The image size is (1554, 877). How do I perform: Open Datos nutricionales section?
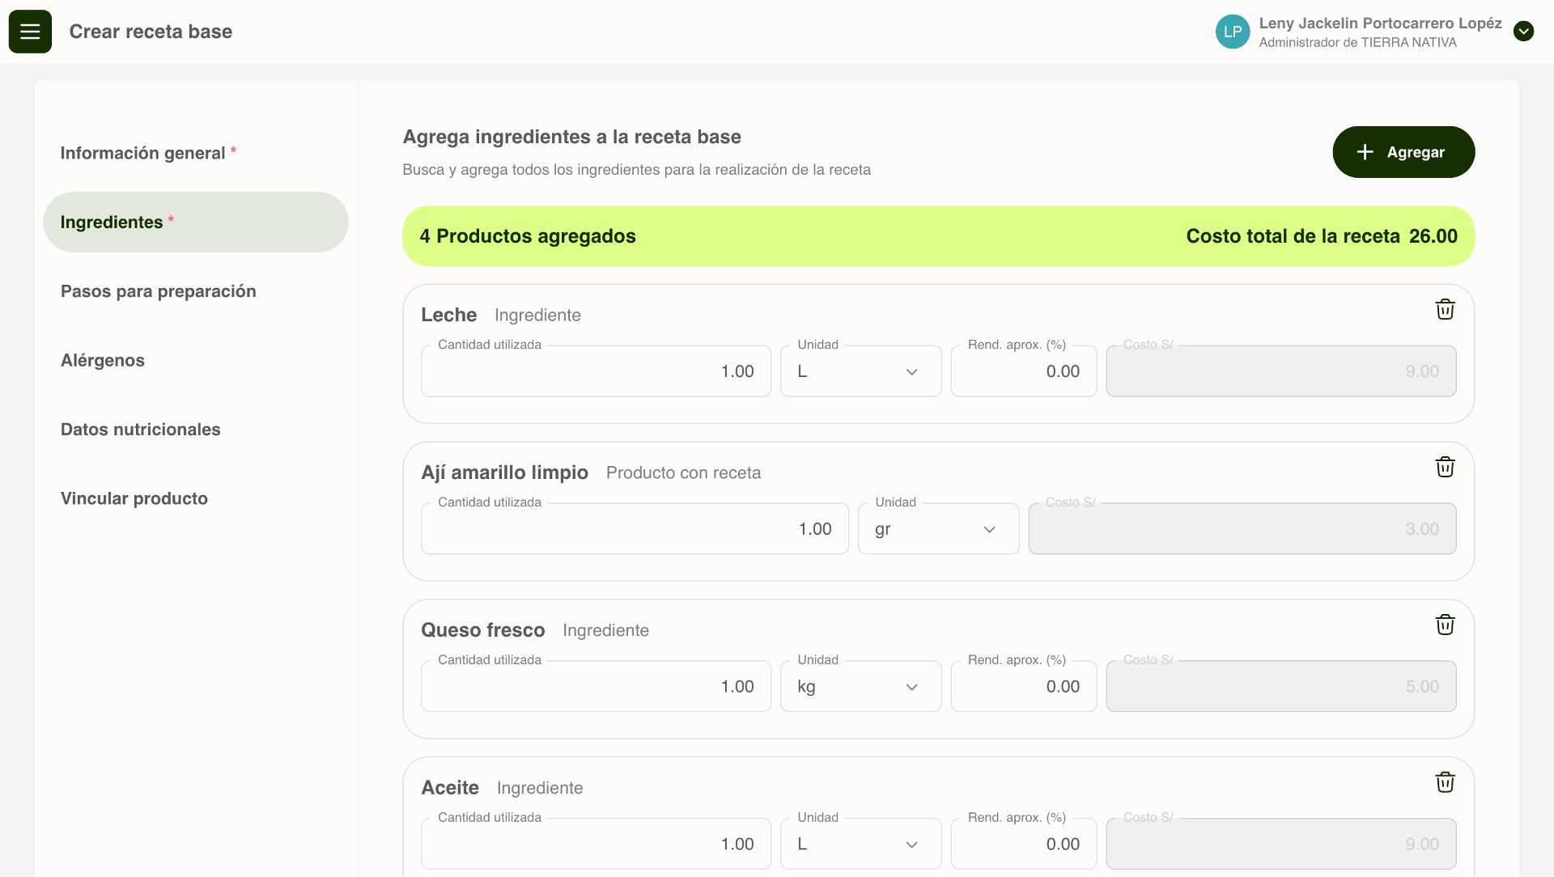(x=141, y=430)
